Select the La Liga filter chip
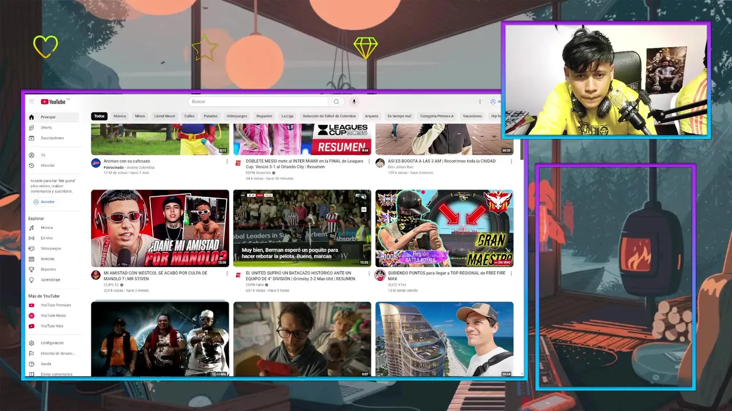The height and width of the screenshot is (411, 732). (x=287, y=116)
